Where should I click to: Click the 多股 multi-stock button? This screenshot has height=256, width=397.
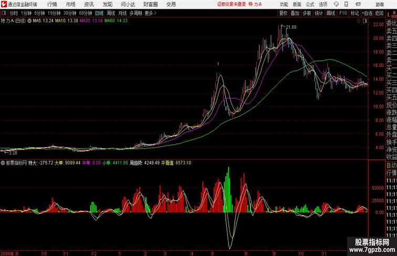(x=307, y=13)
